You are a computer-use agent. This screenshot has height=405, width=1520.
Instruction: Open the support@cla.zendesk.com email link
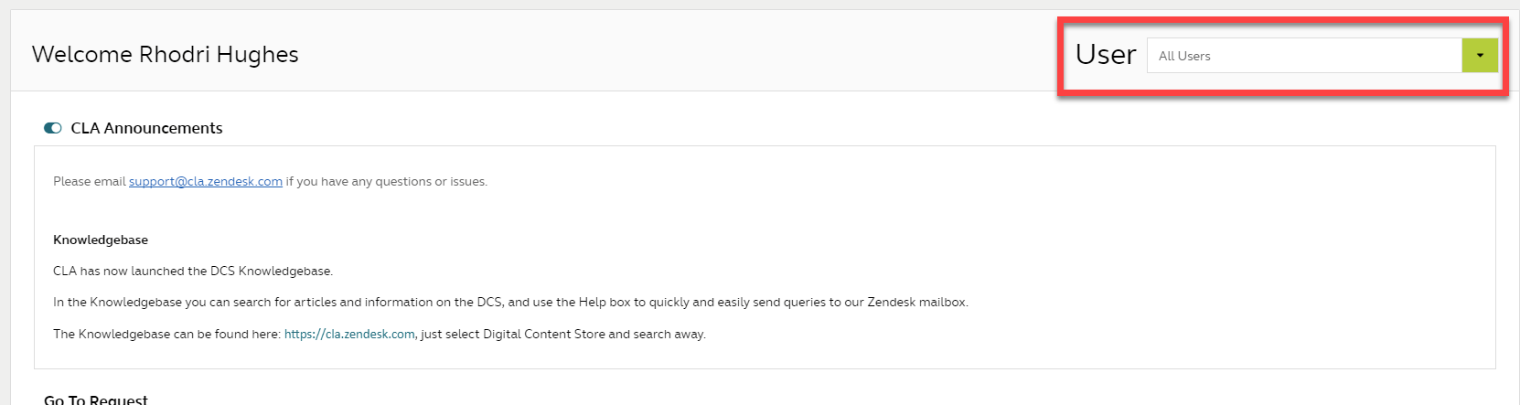click(206, 182)
